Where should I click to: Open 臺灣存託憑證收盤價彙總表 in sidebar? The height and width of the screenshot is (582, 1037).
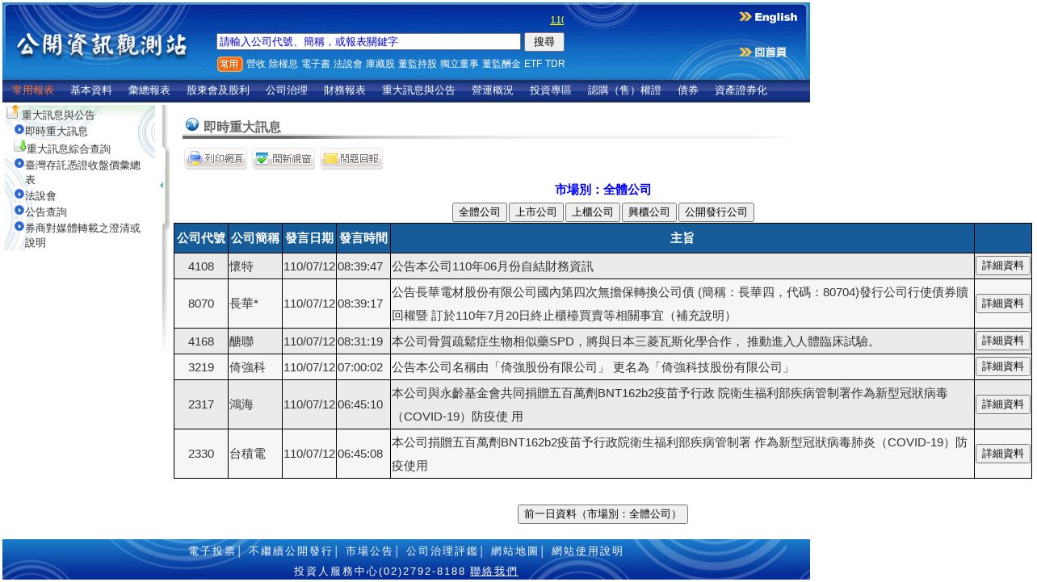[x=82, y=172]
